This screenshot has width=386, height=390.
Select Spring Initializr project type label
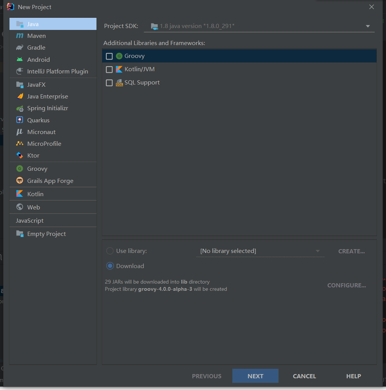[47, 108]
